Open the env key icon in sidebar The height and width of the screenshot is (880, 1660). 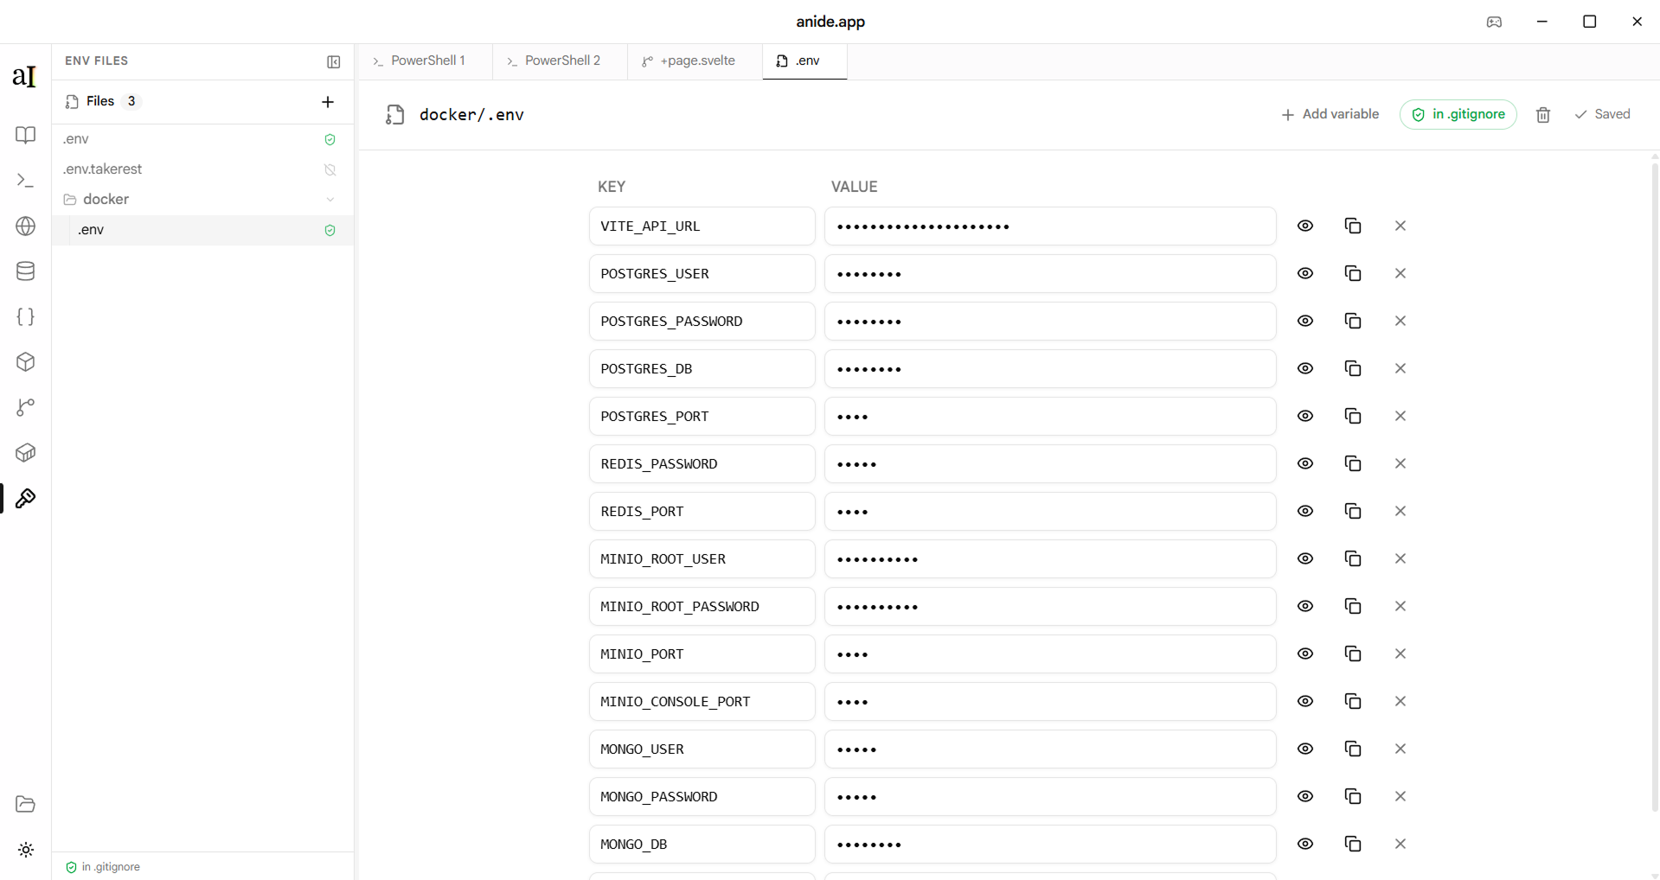[x=25, y=499]
